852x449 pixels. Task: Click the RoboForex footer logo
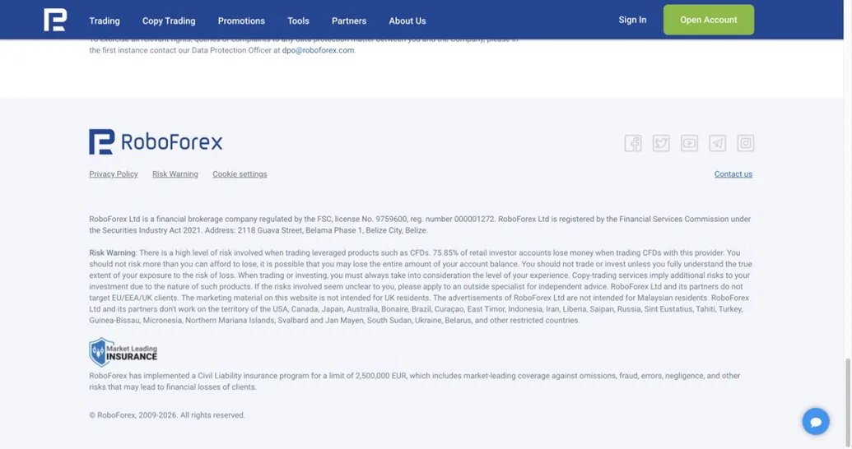tap(156, 142)
